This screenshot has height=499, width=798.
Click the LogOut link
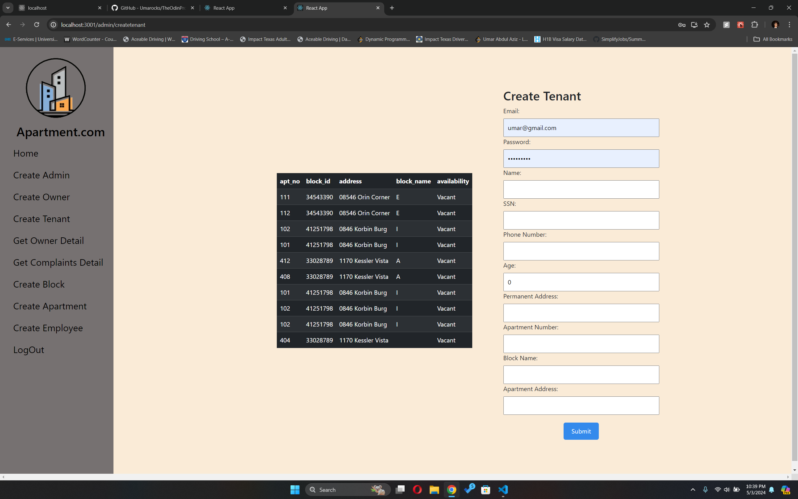29,350
